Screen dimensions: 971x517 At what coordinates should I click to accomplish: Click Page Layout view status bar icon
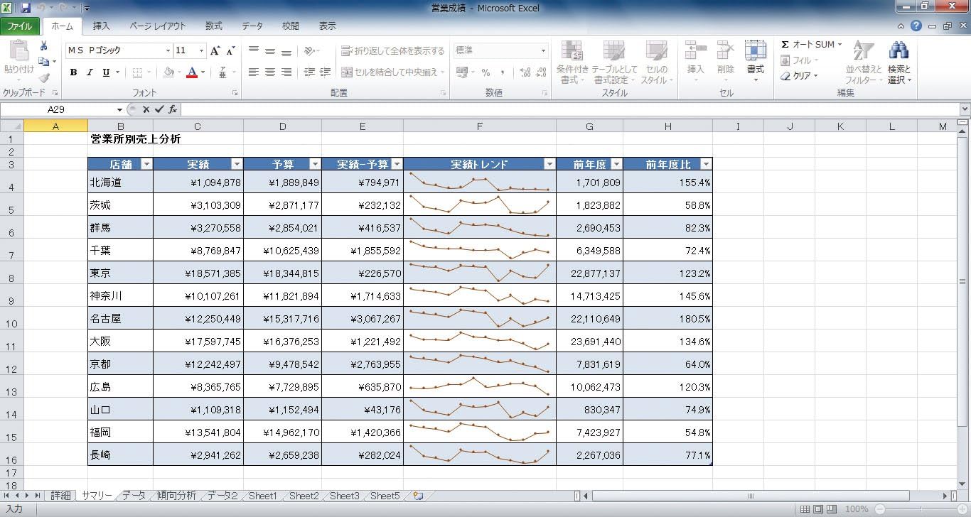(818, 509)
